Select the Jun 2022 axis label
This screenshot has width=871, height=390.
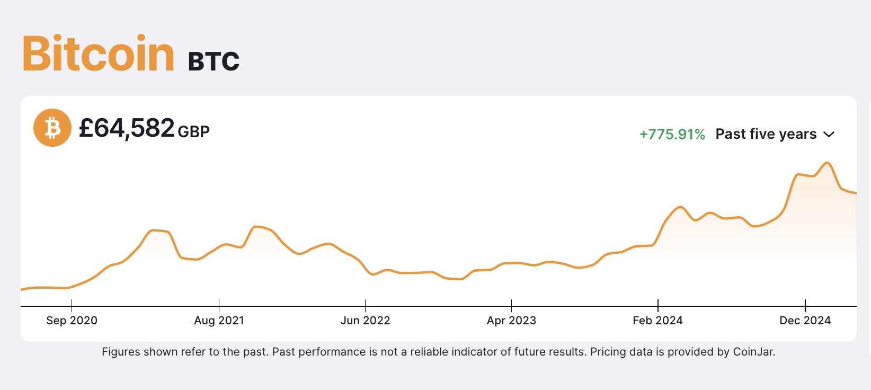pyautogui.click(x=366, y=320)
